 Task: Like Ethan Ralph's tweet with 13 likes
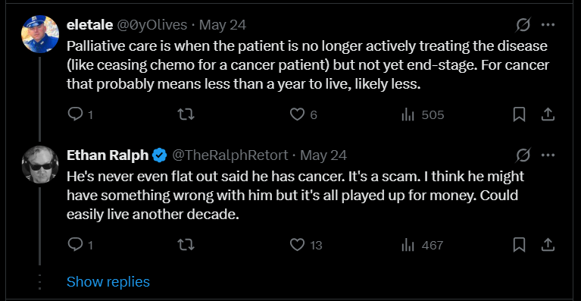click(306, 245)
